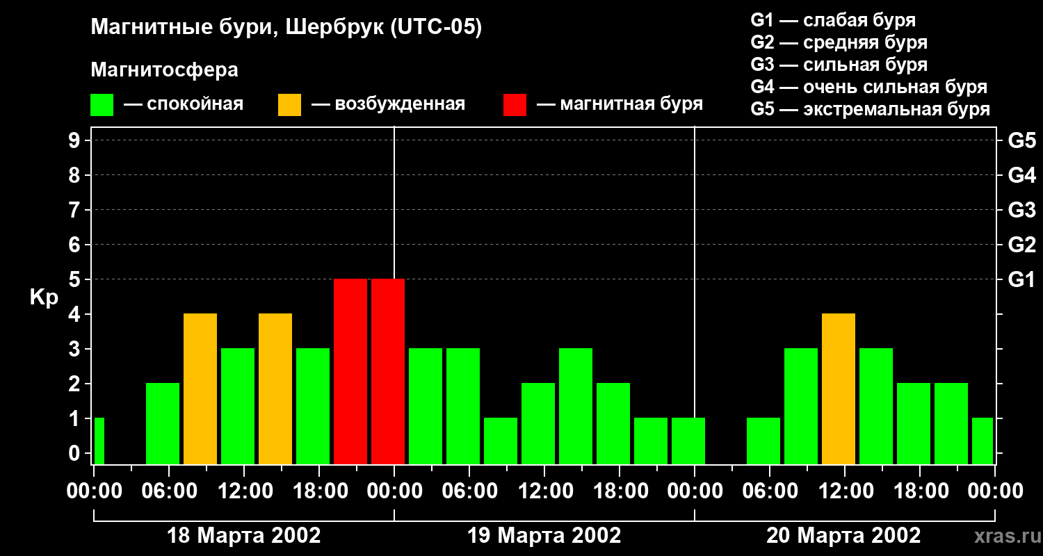Select the 'G2 — средняя буря' legend line
The height and width of the screenshot is (556, 1043).
(839, 42)
